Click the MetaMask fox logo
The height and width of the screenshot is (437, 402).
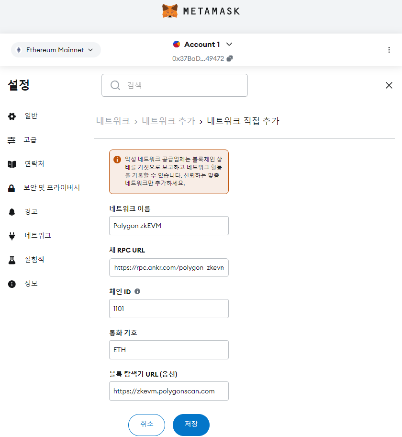point(170,11)
